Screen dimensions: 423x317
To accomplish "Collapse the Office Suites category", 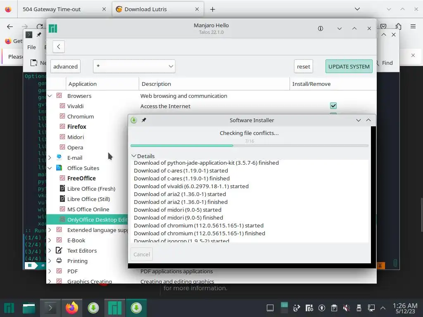I will pos(50,168).
